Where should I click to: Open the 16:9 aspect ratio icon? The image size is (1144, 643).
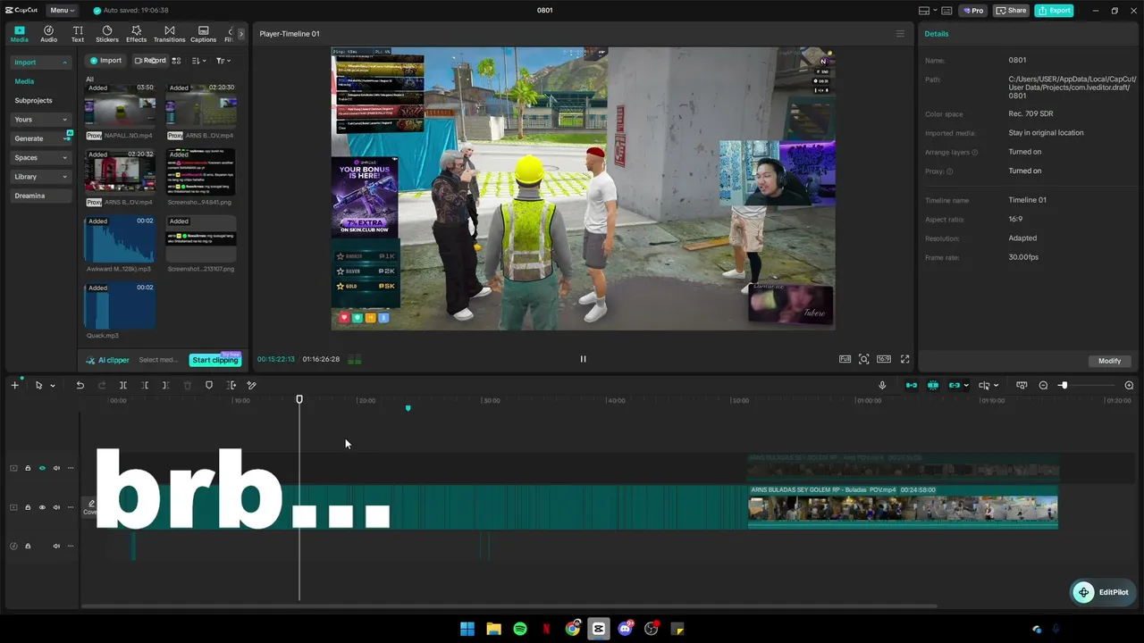coord(884,359)
